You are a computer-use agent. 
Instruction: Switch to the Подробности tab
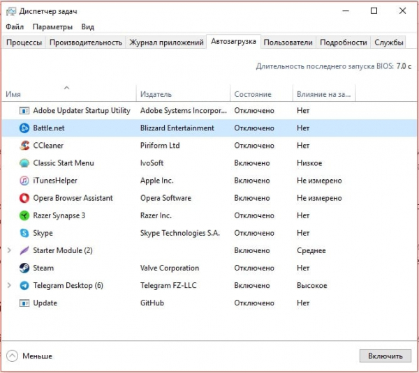(x=344, y=43)
